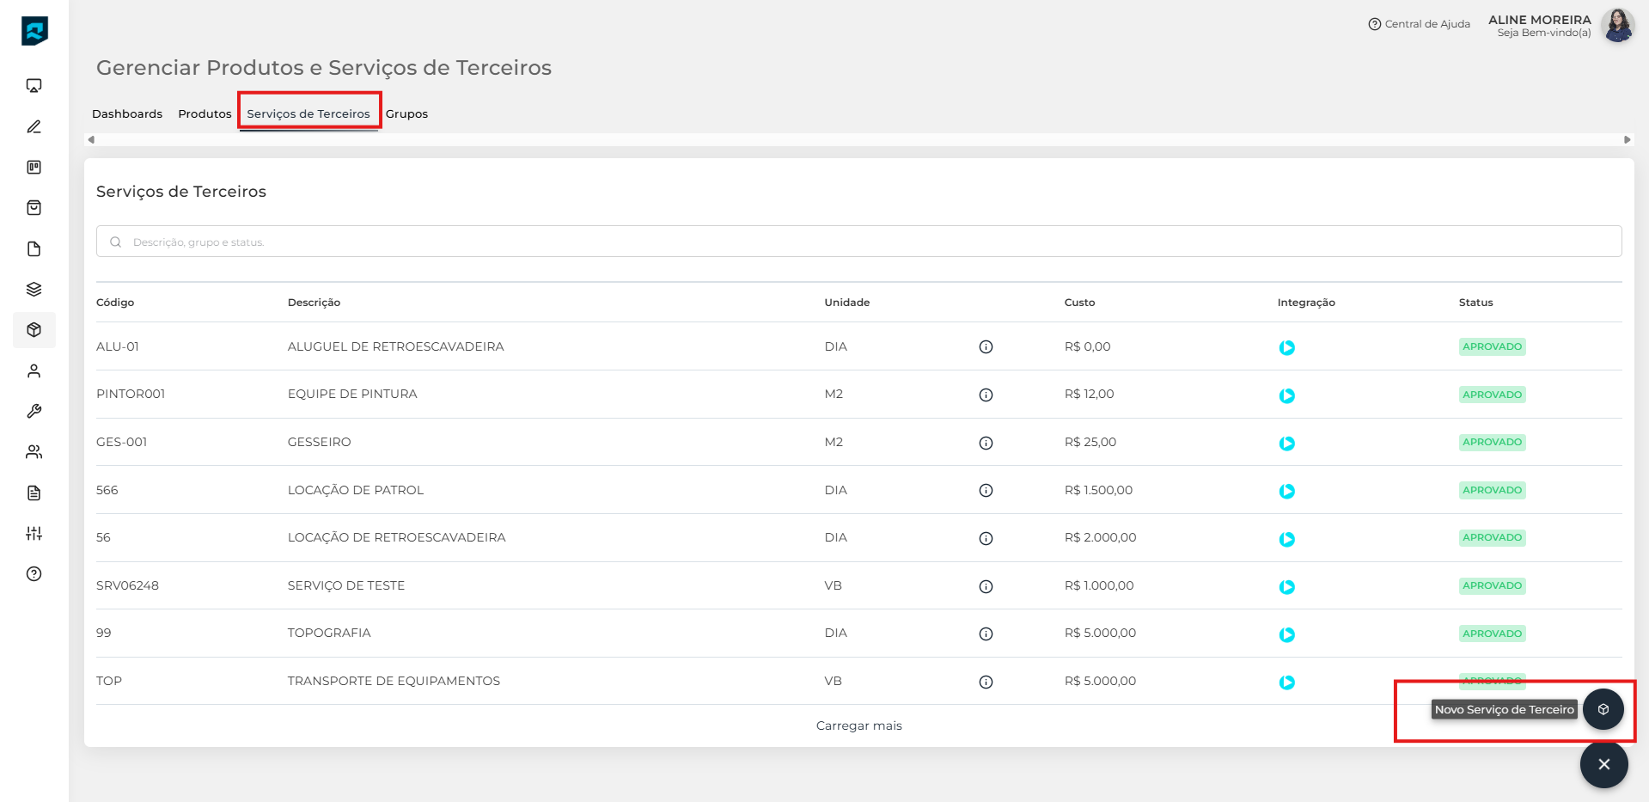
Task: Open Central de Ajuda link
Action: click(x=1420, y=24)
